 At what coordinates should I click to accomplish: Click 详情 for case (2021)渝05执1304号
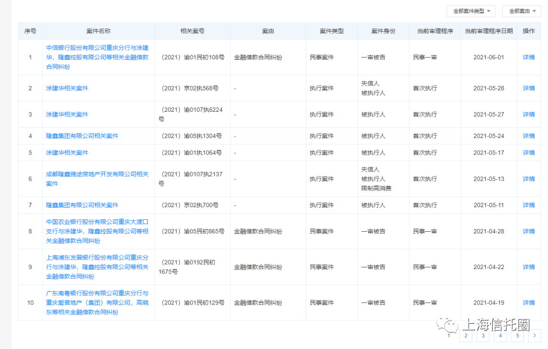point(528,135)
